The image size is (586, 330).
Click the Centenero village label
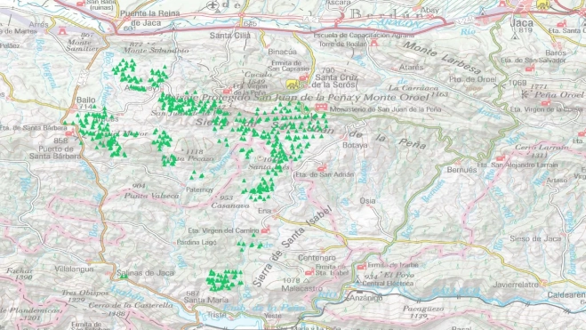[317, 258]
